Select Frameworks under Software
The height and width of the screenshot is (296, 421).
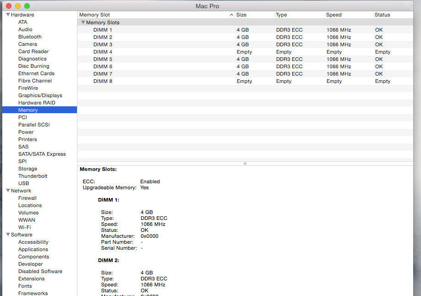pos(33,293)
